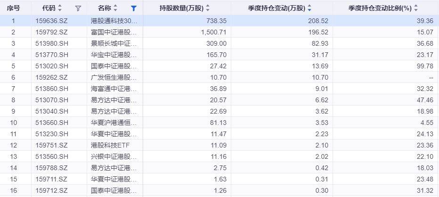Image resolution: width=439 pixels, height=197 pixels.
Task: Click quarterly change value 31.17
Action: [x=321, y=55]
